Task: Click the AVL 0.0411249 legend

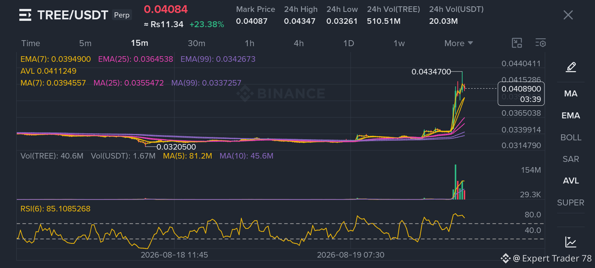Action: [48, 71]
